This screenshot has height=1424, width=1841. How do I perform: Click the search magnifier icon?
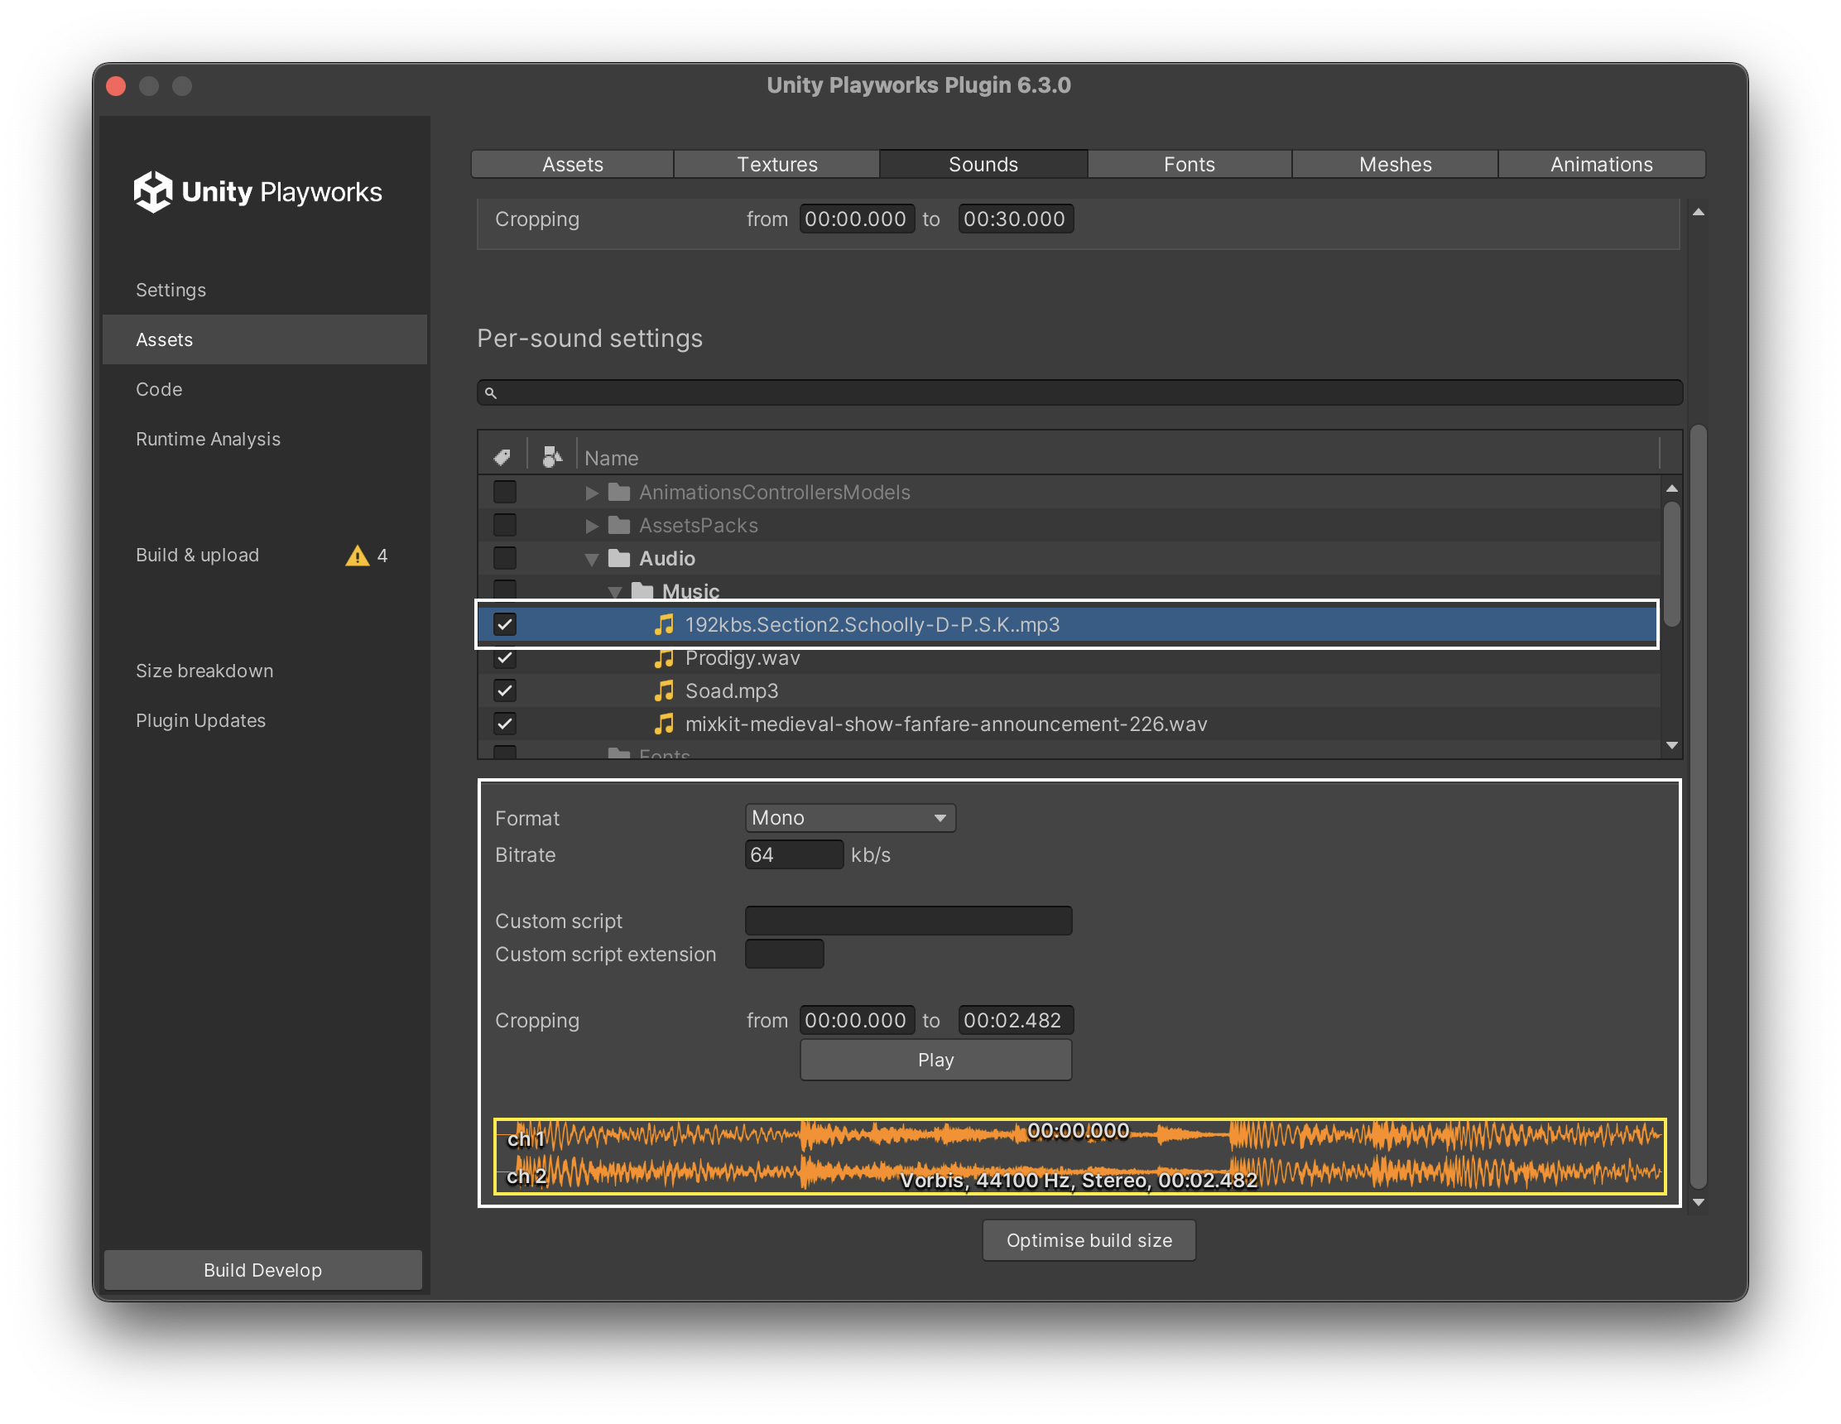[x=491, y=393]
